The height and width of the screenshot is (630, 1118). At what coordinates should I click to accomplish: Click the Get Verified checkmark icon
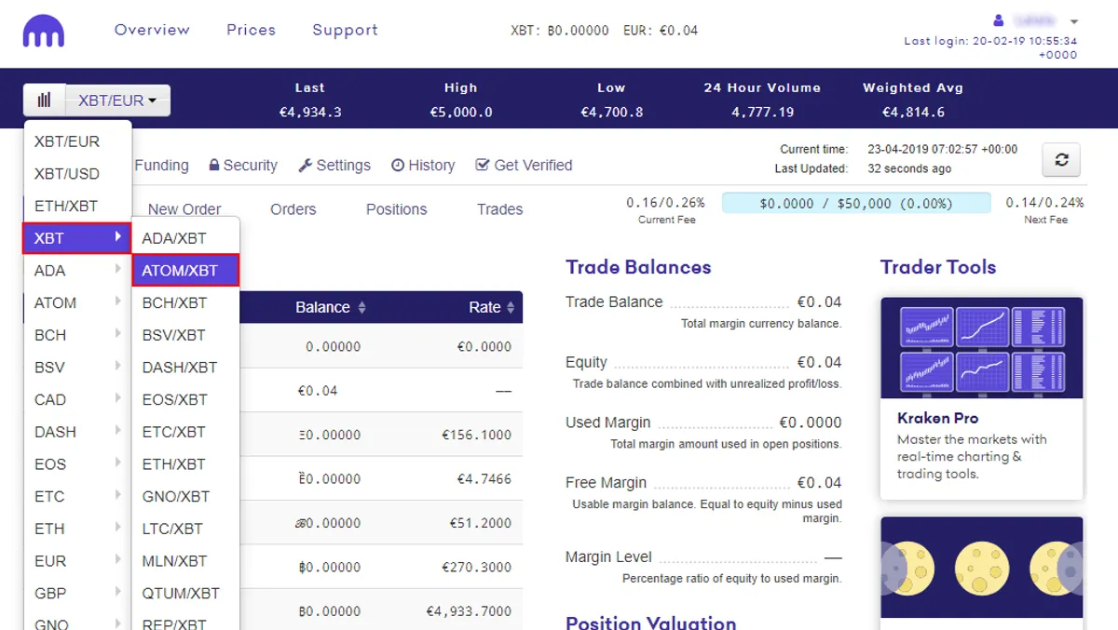(x=483, y=165)
